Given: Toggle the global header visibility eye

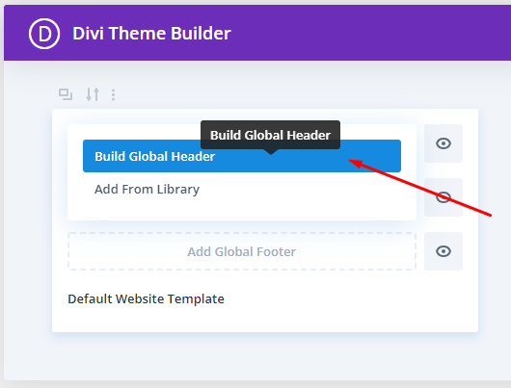Looking at the screenshot, I should coord(444,143).
